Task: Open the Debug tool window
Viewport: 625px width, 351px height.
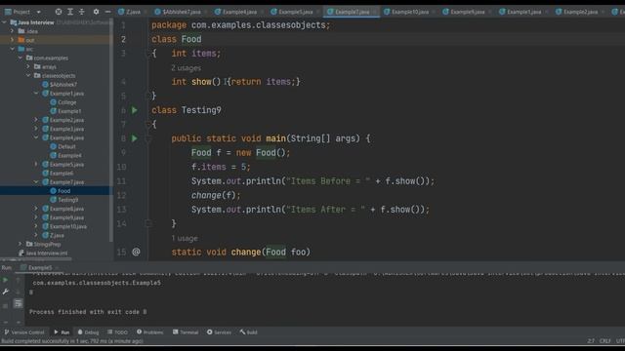Action: pyautogui.click(x=88, y=332)
